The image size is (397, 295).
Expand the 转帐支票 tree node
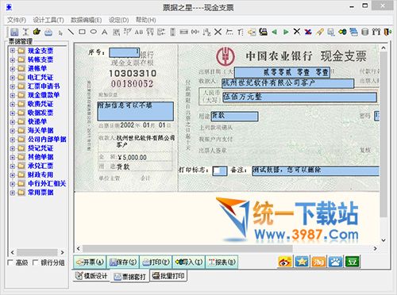click(x=12, y=59)
